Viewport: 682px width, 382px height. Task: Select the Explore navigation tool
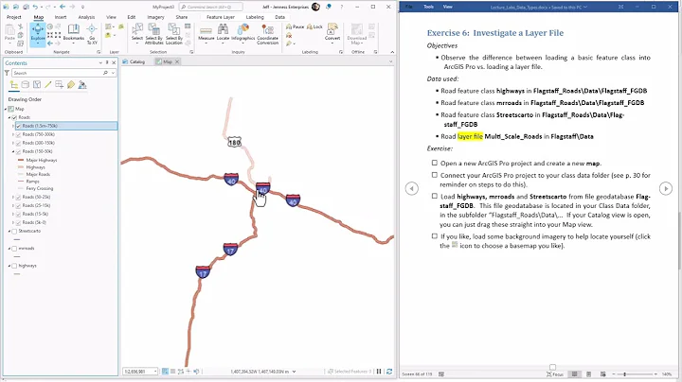click(38, 34)
